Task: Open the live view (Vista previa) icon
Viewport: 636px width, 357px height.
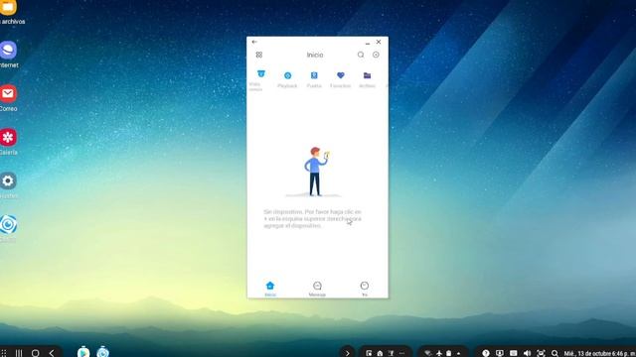Action: click(260, 74)
